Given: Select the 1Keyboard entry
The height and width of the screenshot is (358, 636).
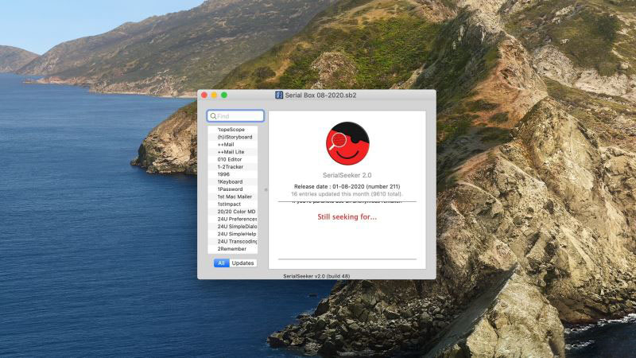Looking at the screenshot, I should tap(232, 182).
